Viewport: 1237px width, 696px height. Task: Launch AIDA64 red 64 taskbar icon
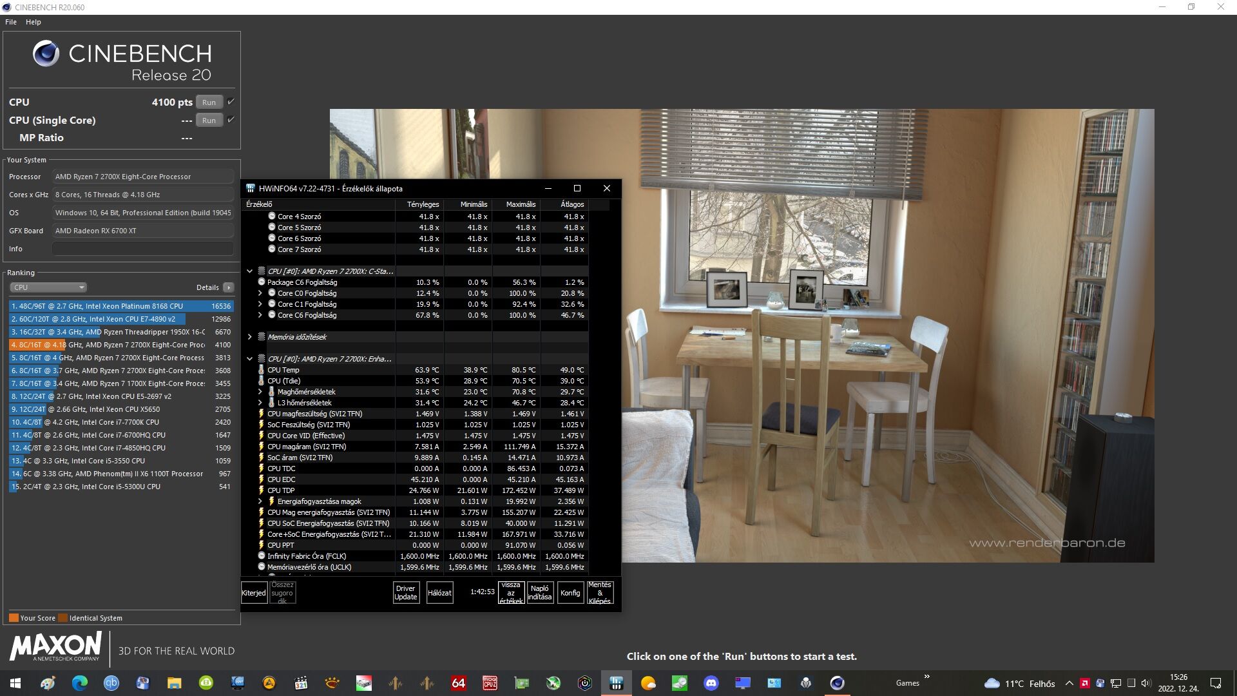click(458, 683)
